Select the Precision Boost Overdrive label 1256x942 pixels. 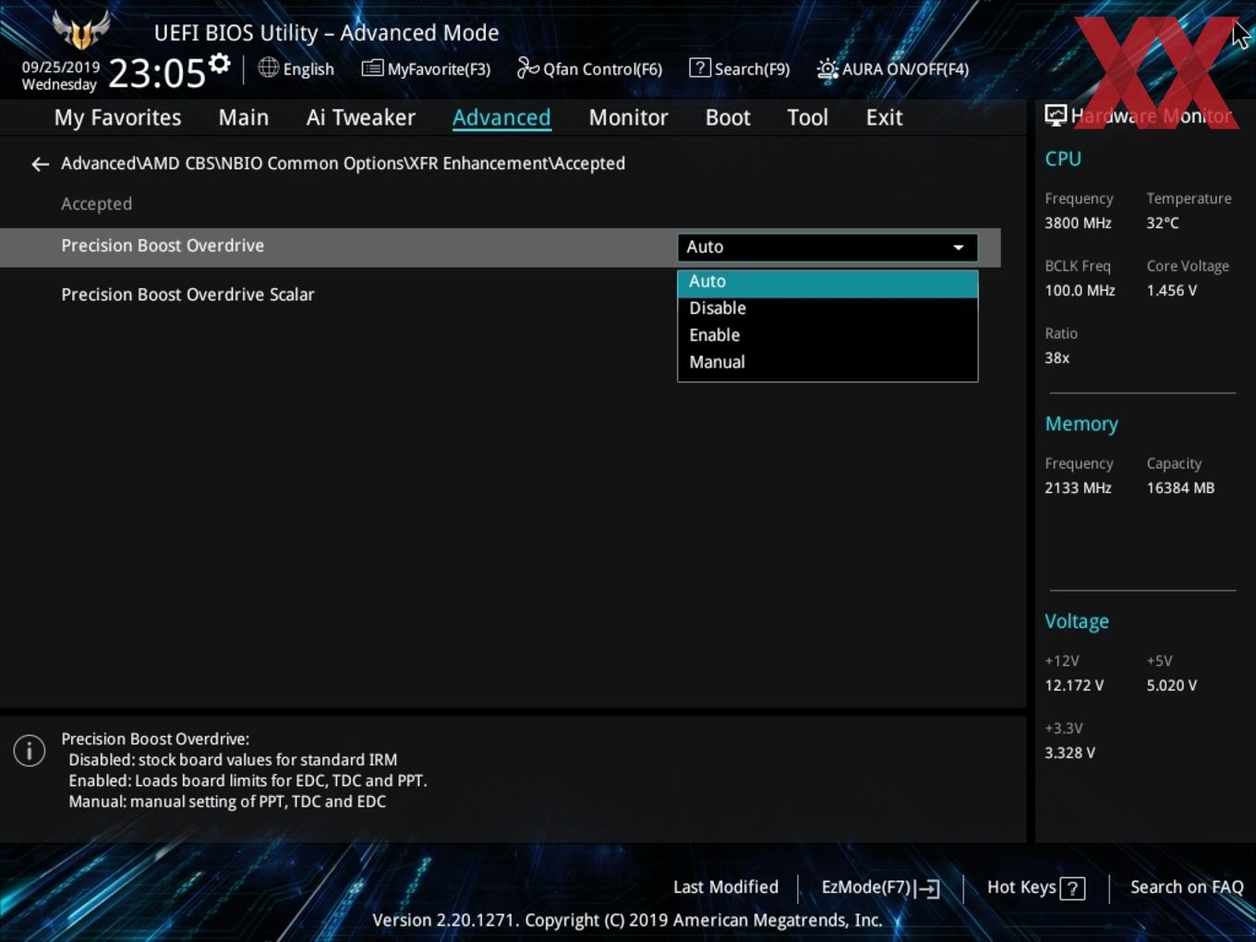(x=163, y=246)
